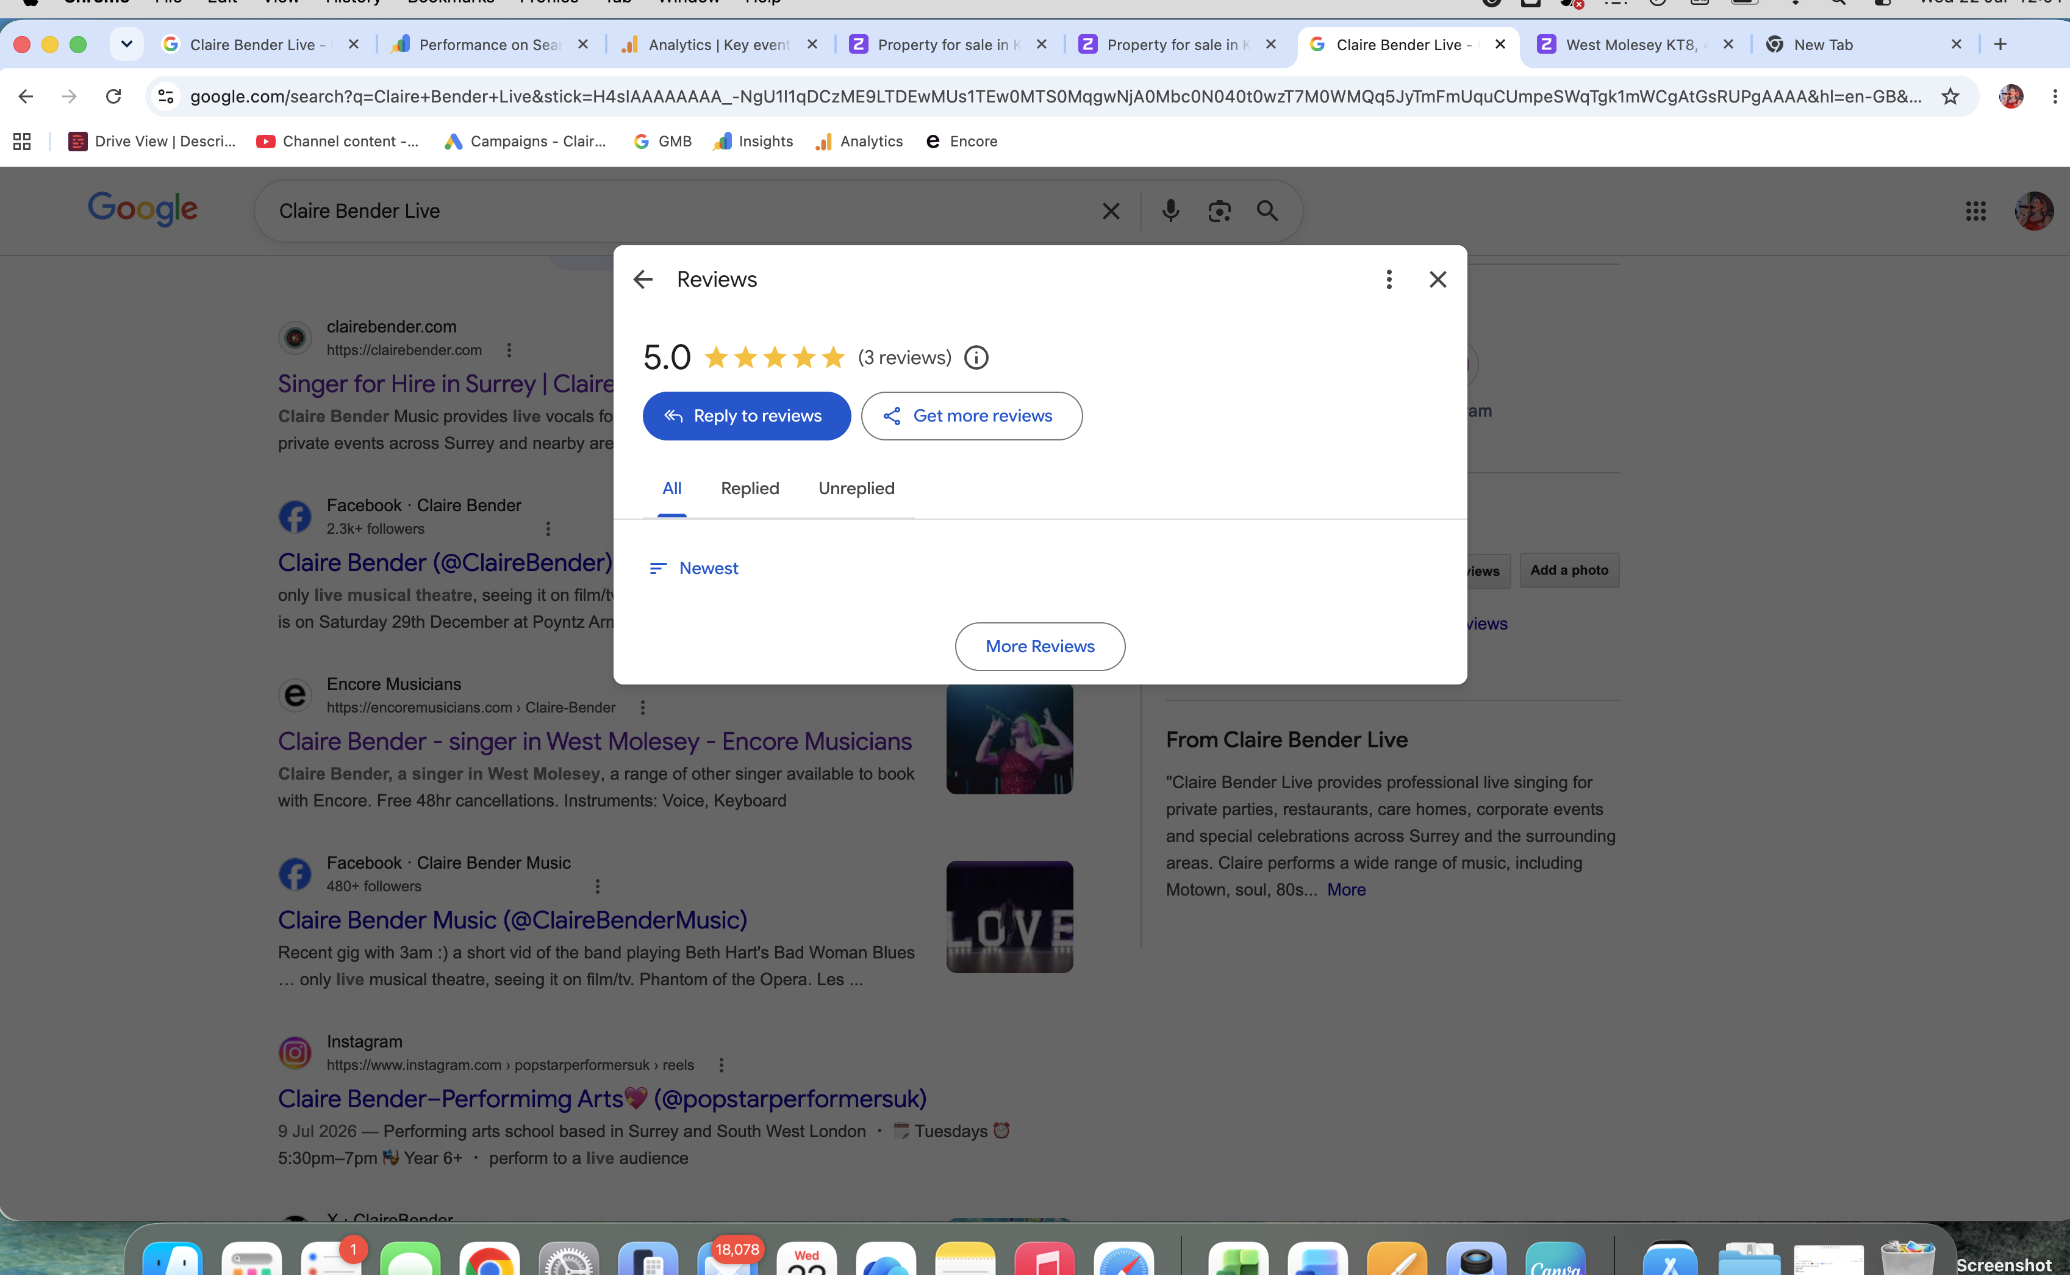Expand the tab search dropdown arrow
Image resolution: width=2070 pixels, height=1275 pixels.
click(x=126, y=44)
